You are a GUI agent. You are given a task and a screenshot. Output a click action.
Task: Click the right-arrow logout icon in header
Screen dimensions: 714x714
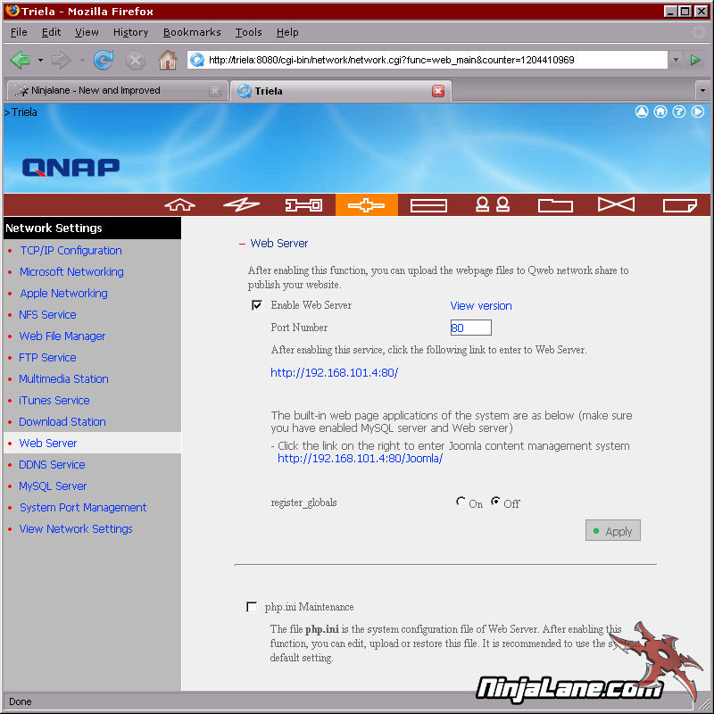(698, 112)
